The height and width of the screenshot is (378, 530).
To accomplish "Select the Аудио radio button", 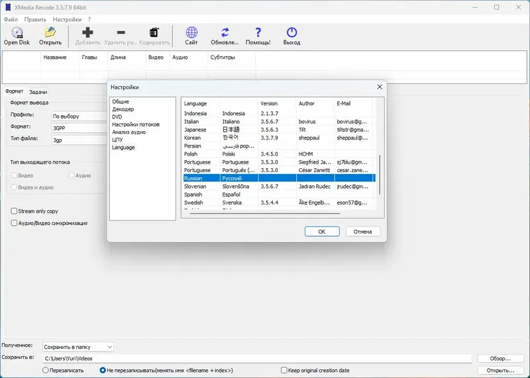I will click(x=71, y=175).
